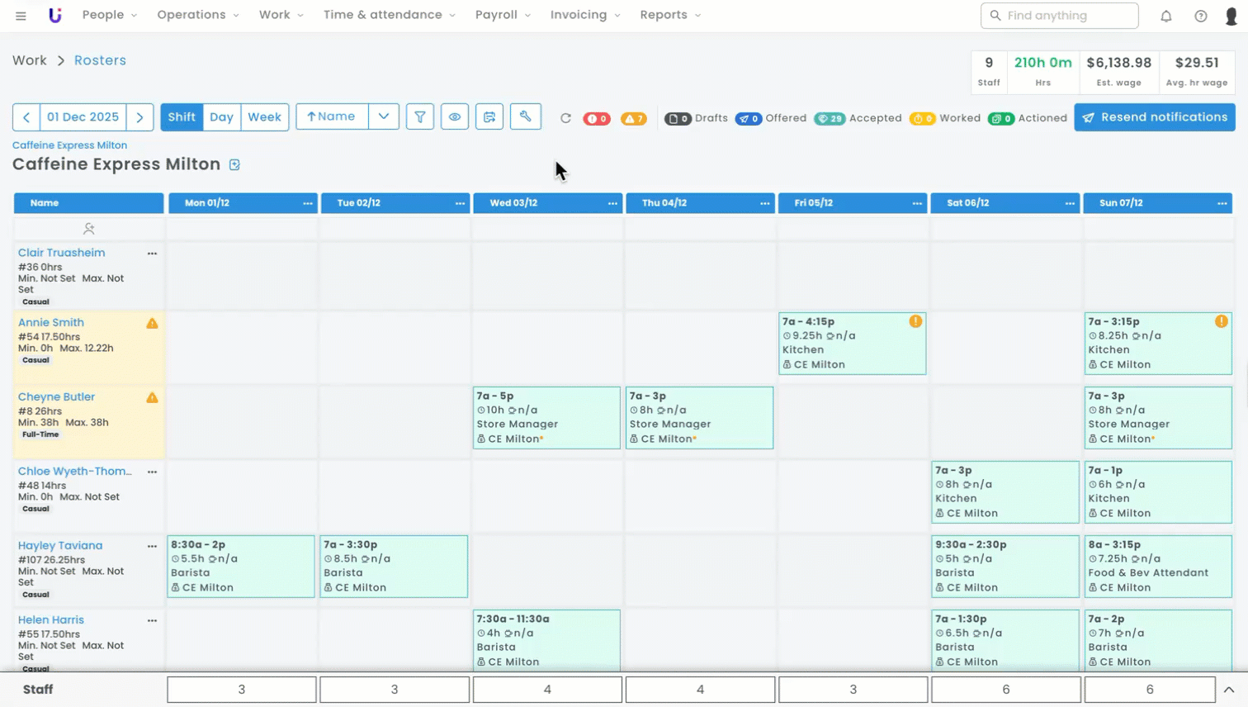Toggle the eye visibility options button
The height and width of the screenshot is (707, 1248).
pos(455,117)
